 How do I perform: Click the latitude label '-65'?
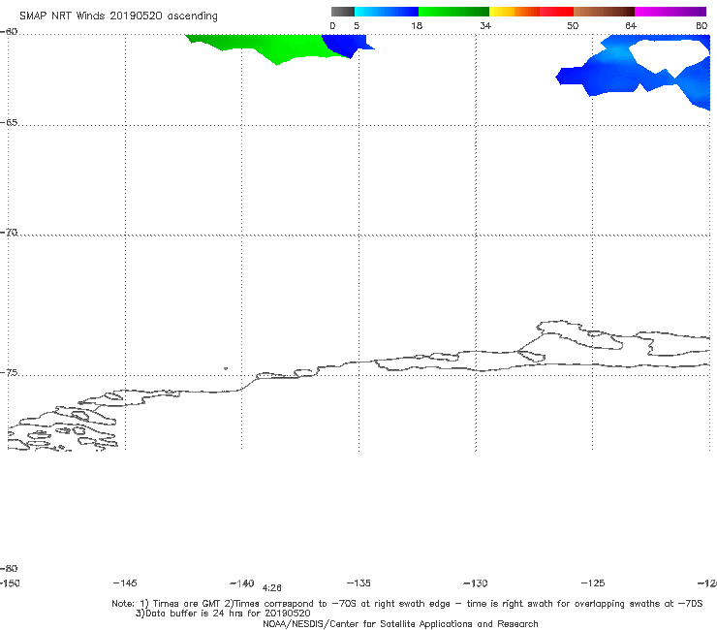9,122
